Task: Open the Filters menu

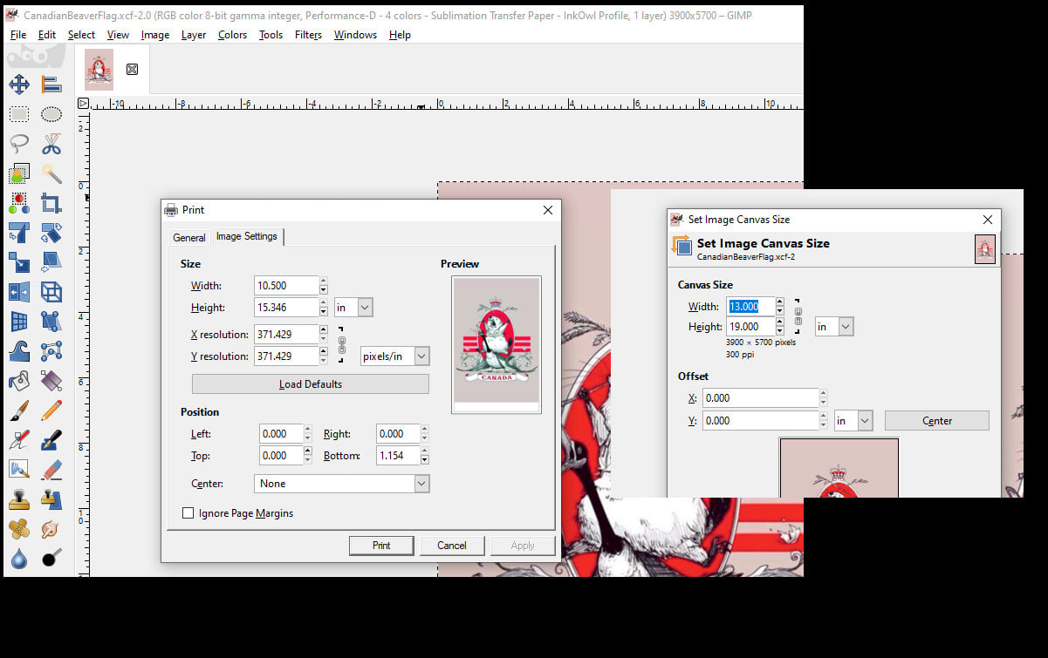Action: pos(308,35)
